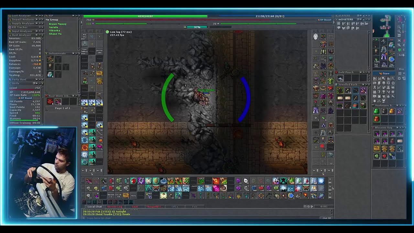Select the green item in Blossom Bag bottom row
Screen dimensions: 414x233
[x=377, y=156]
